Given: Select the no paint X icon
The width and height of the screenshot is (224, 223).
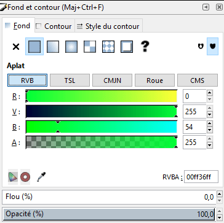Looking at the screenshot, I should coord(16,47).
